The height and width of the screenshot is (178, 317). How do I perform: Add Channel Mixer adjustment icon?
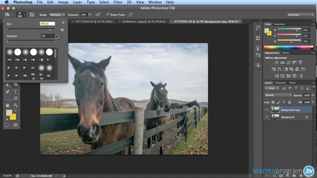pyautogui.click(x=297, y=69)
